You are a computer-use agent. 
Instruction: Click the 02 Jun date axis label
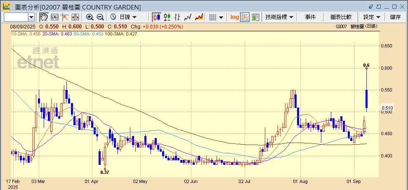coord(191,181)
